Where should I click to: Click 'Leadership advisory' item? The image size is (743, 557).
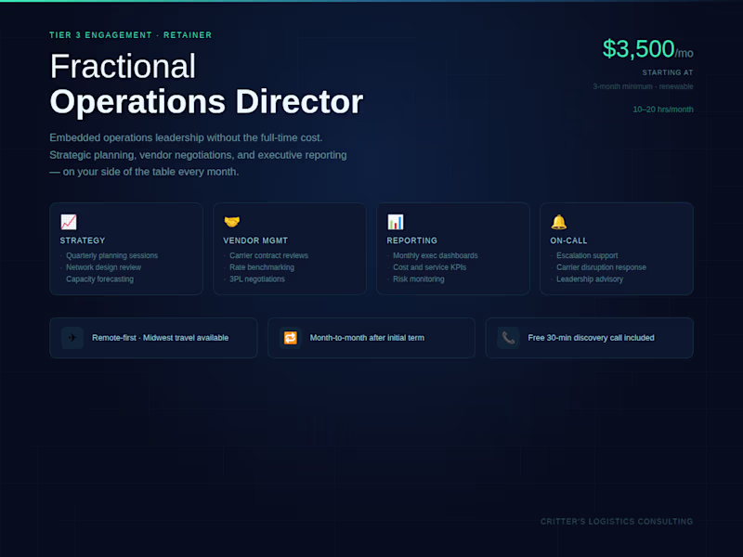tap(590, 279)
